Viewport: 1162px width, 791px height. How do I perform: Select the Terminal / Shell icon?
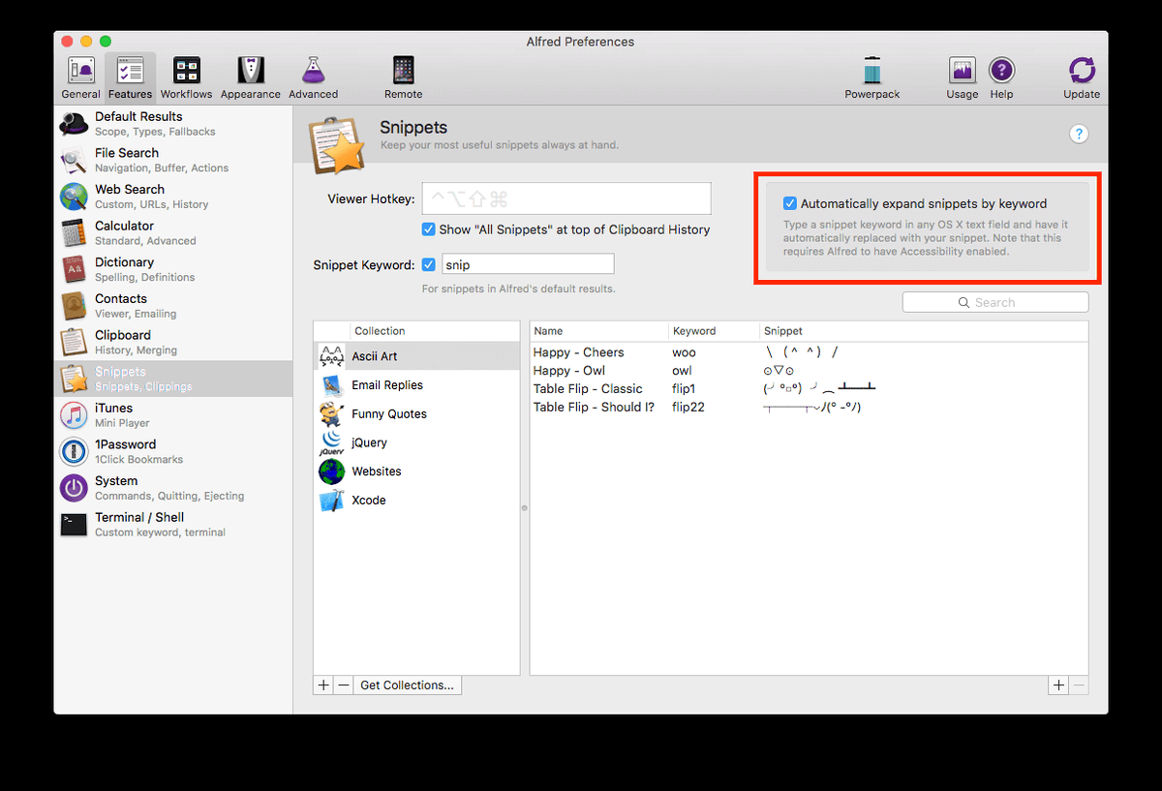(75, 525)
